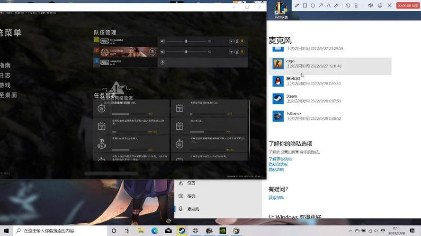The height and width of the screenshot is (236, 421).
Task: Select the ellipse drawing tool
Action: [x=313, y=5]
